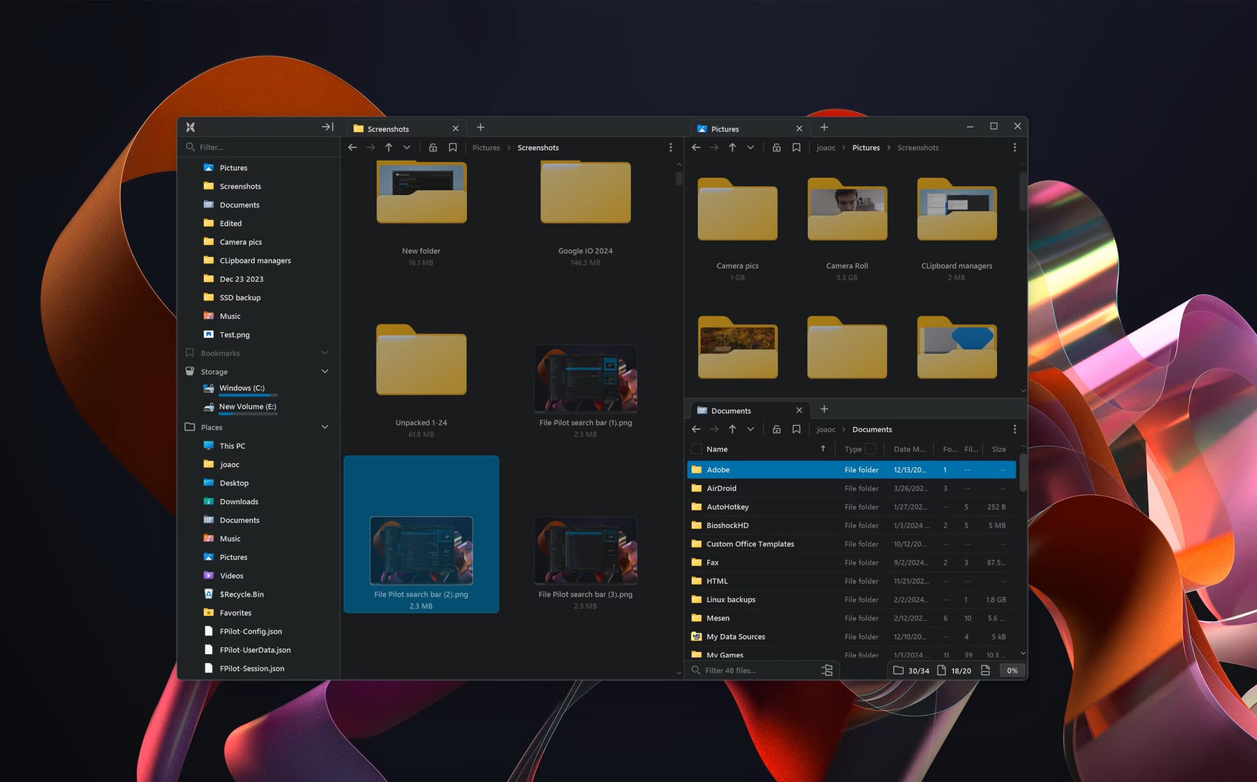The image size is (1257, 782).
Task: Go up a folder in the Documents pane
Action: pos(732,429)
